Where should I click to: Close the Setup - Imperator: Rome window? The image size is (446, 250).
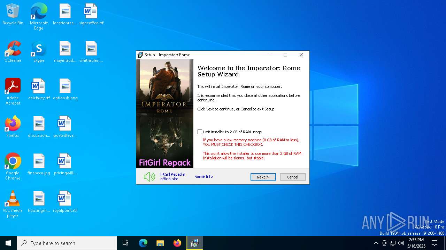tap(301, 55)
